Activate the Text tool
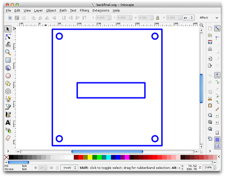 (8, 123)
